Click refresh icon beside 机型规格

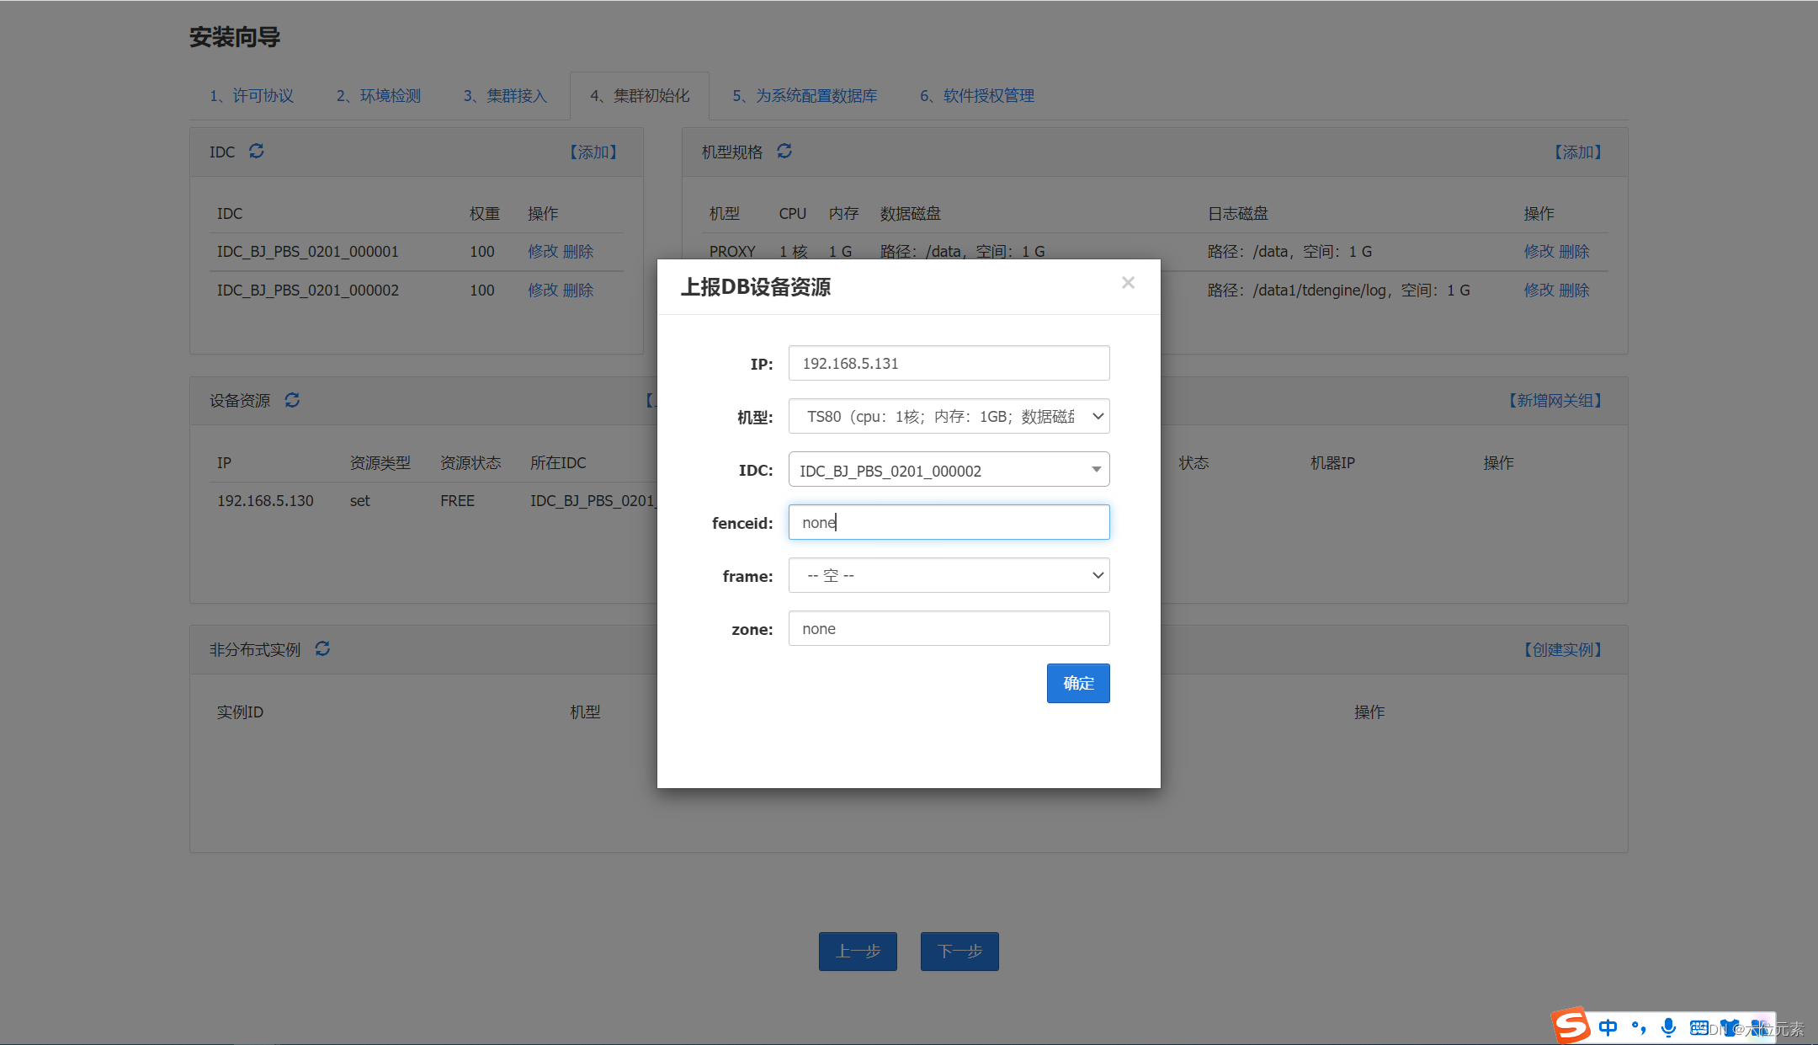784,151
